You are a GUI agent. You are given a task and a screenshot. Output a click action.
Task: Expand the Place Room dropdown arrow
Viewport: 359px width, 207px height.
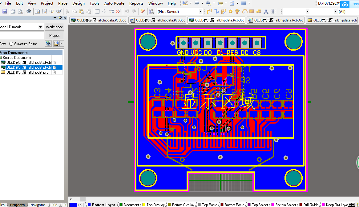[237, 3]
